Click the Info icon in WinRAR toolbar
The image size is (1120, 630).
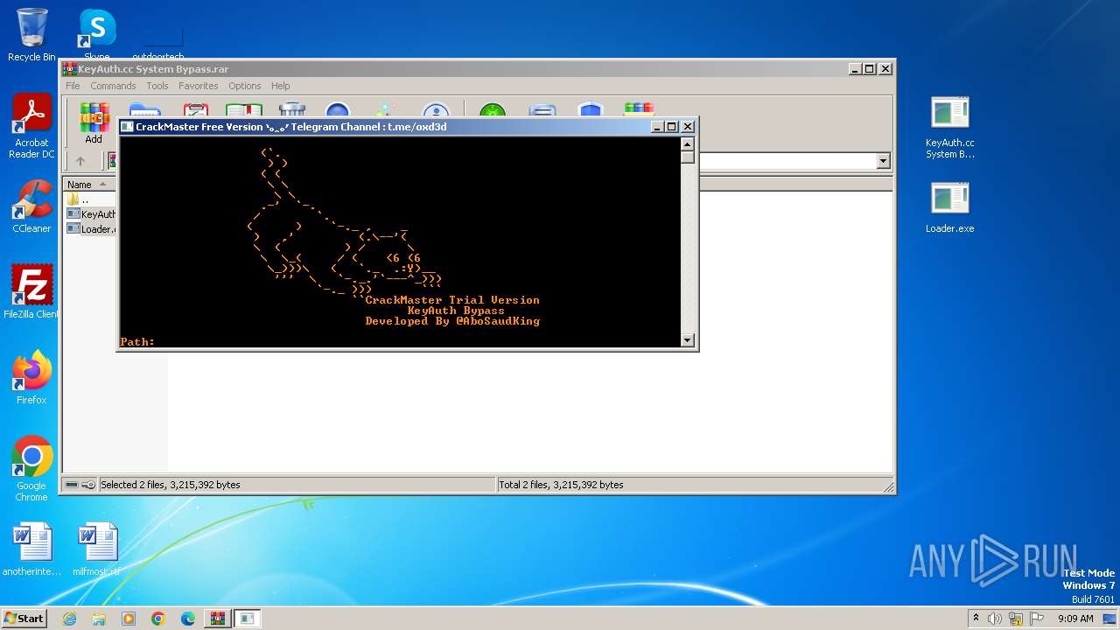click(x=435, y=110)
